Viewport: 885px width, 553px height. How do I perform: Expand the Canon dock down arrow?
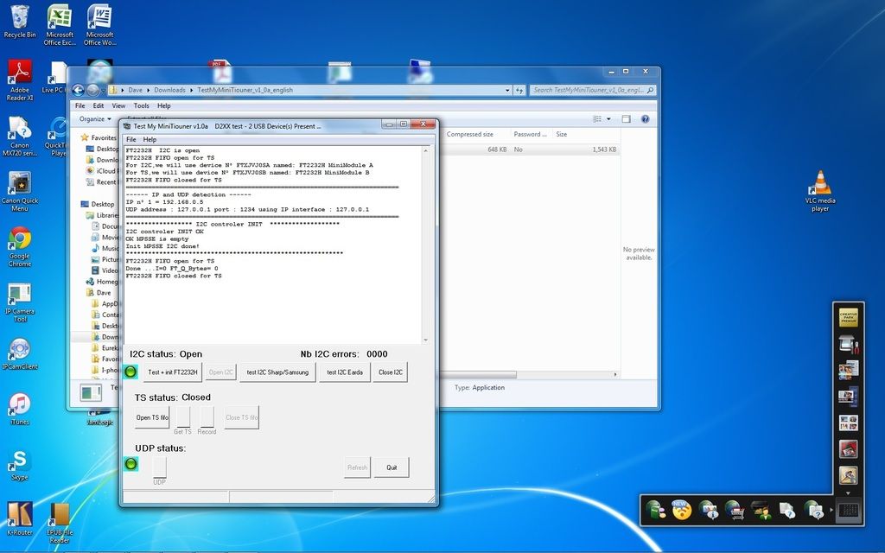tap(849, 493)
